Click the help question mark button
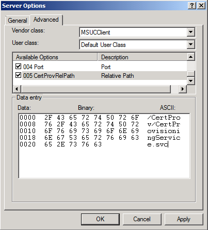Screen dimensions: 208x230 point(192,6)
